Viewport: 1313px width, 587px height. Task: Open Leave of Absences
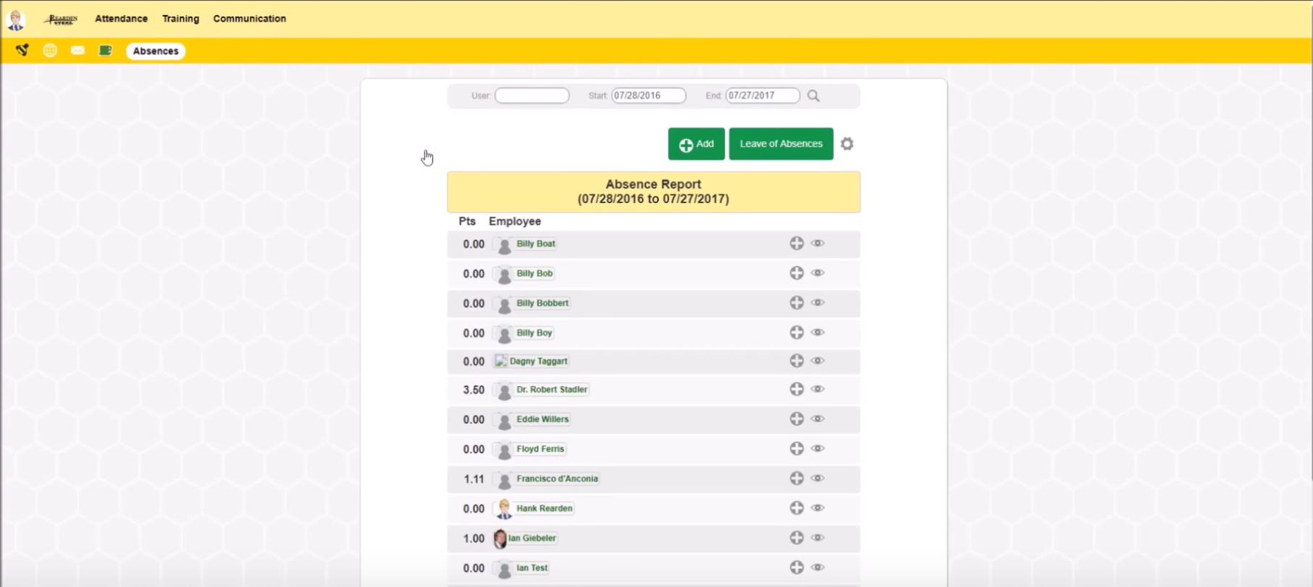781,144
